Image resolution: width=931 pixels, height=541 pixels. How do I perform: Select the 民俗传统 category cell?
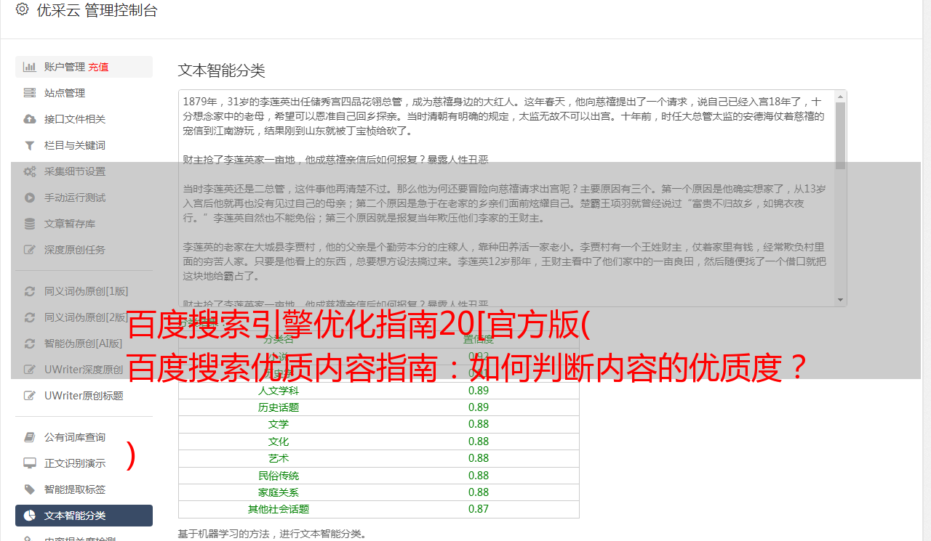pos(279,476)
